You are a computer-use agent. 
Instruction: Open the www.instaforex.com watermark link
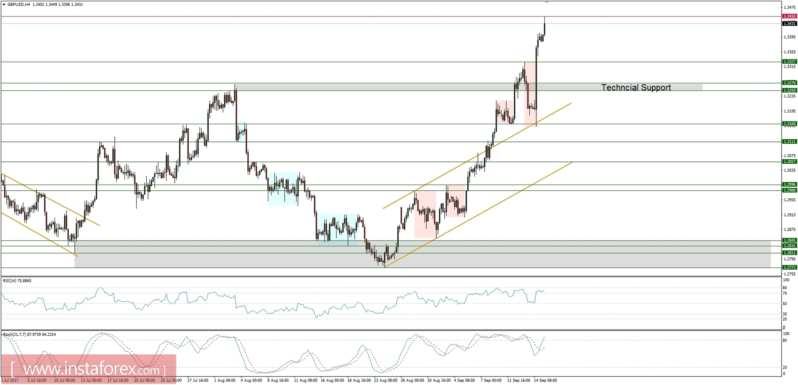click(88, 369)
